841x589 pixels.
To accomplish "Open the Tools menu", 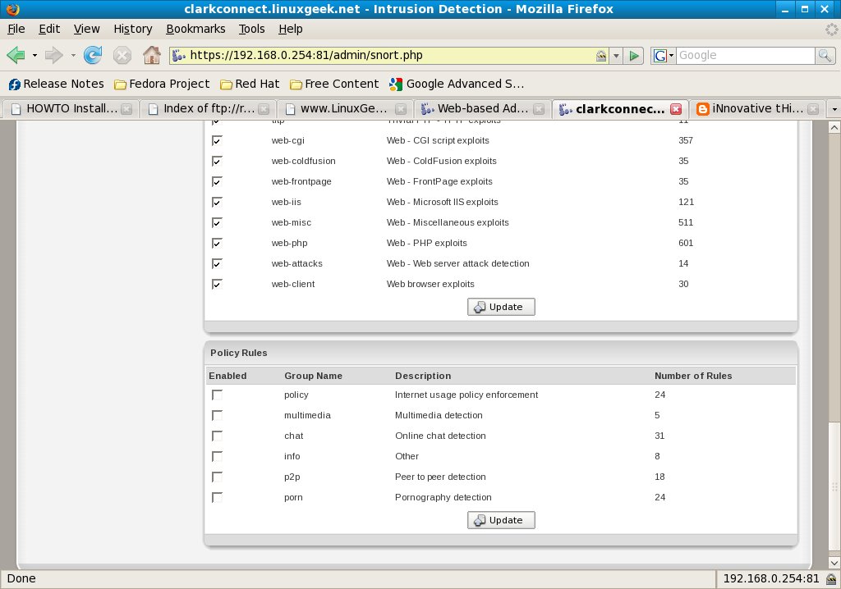I will click(x=252, y=29).
